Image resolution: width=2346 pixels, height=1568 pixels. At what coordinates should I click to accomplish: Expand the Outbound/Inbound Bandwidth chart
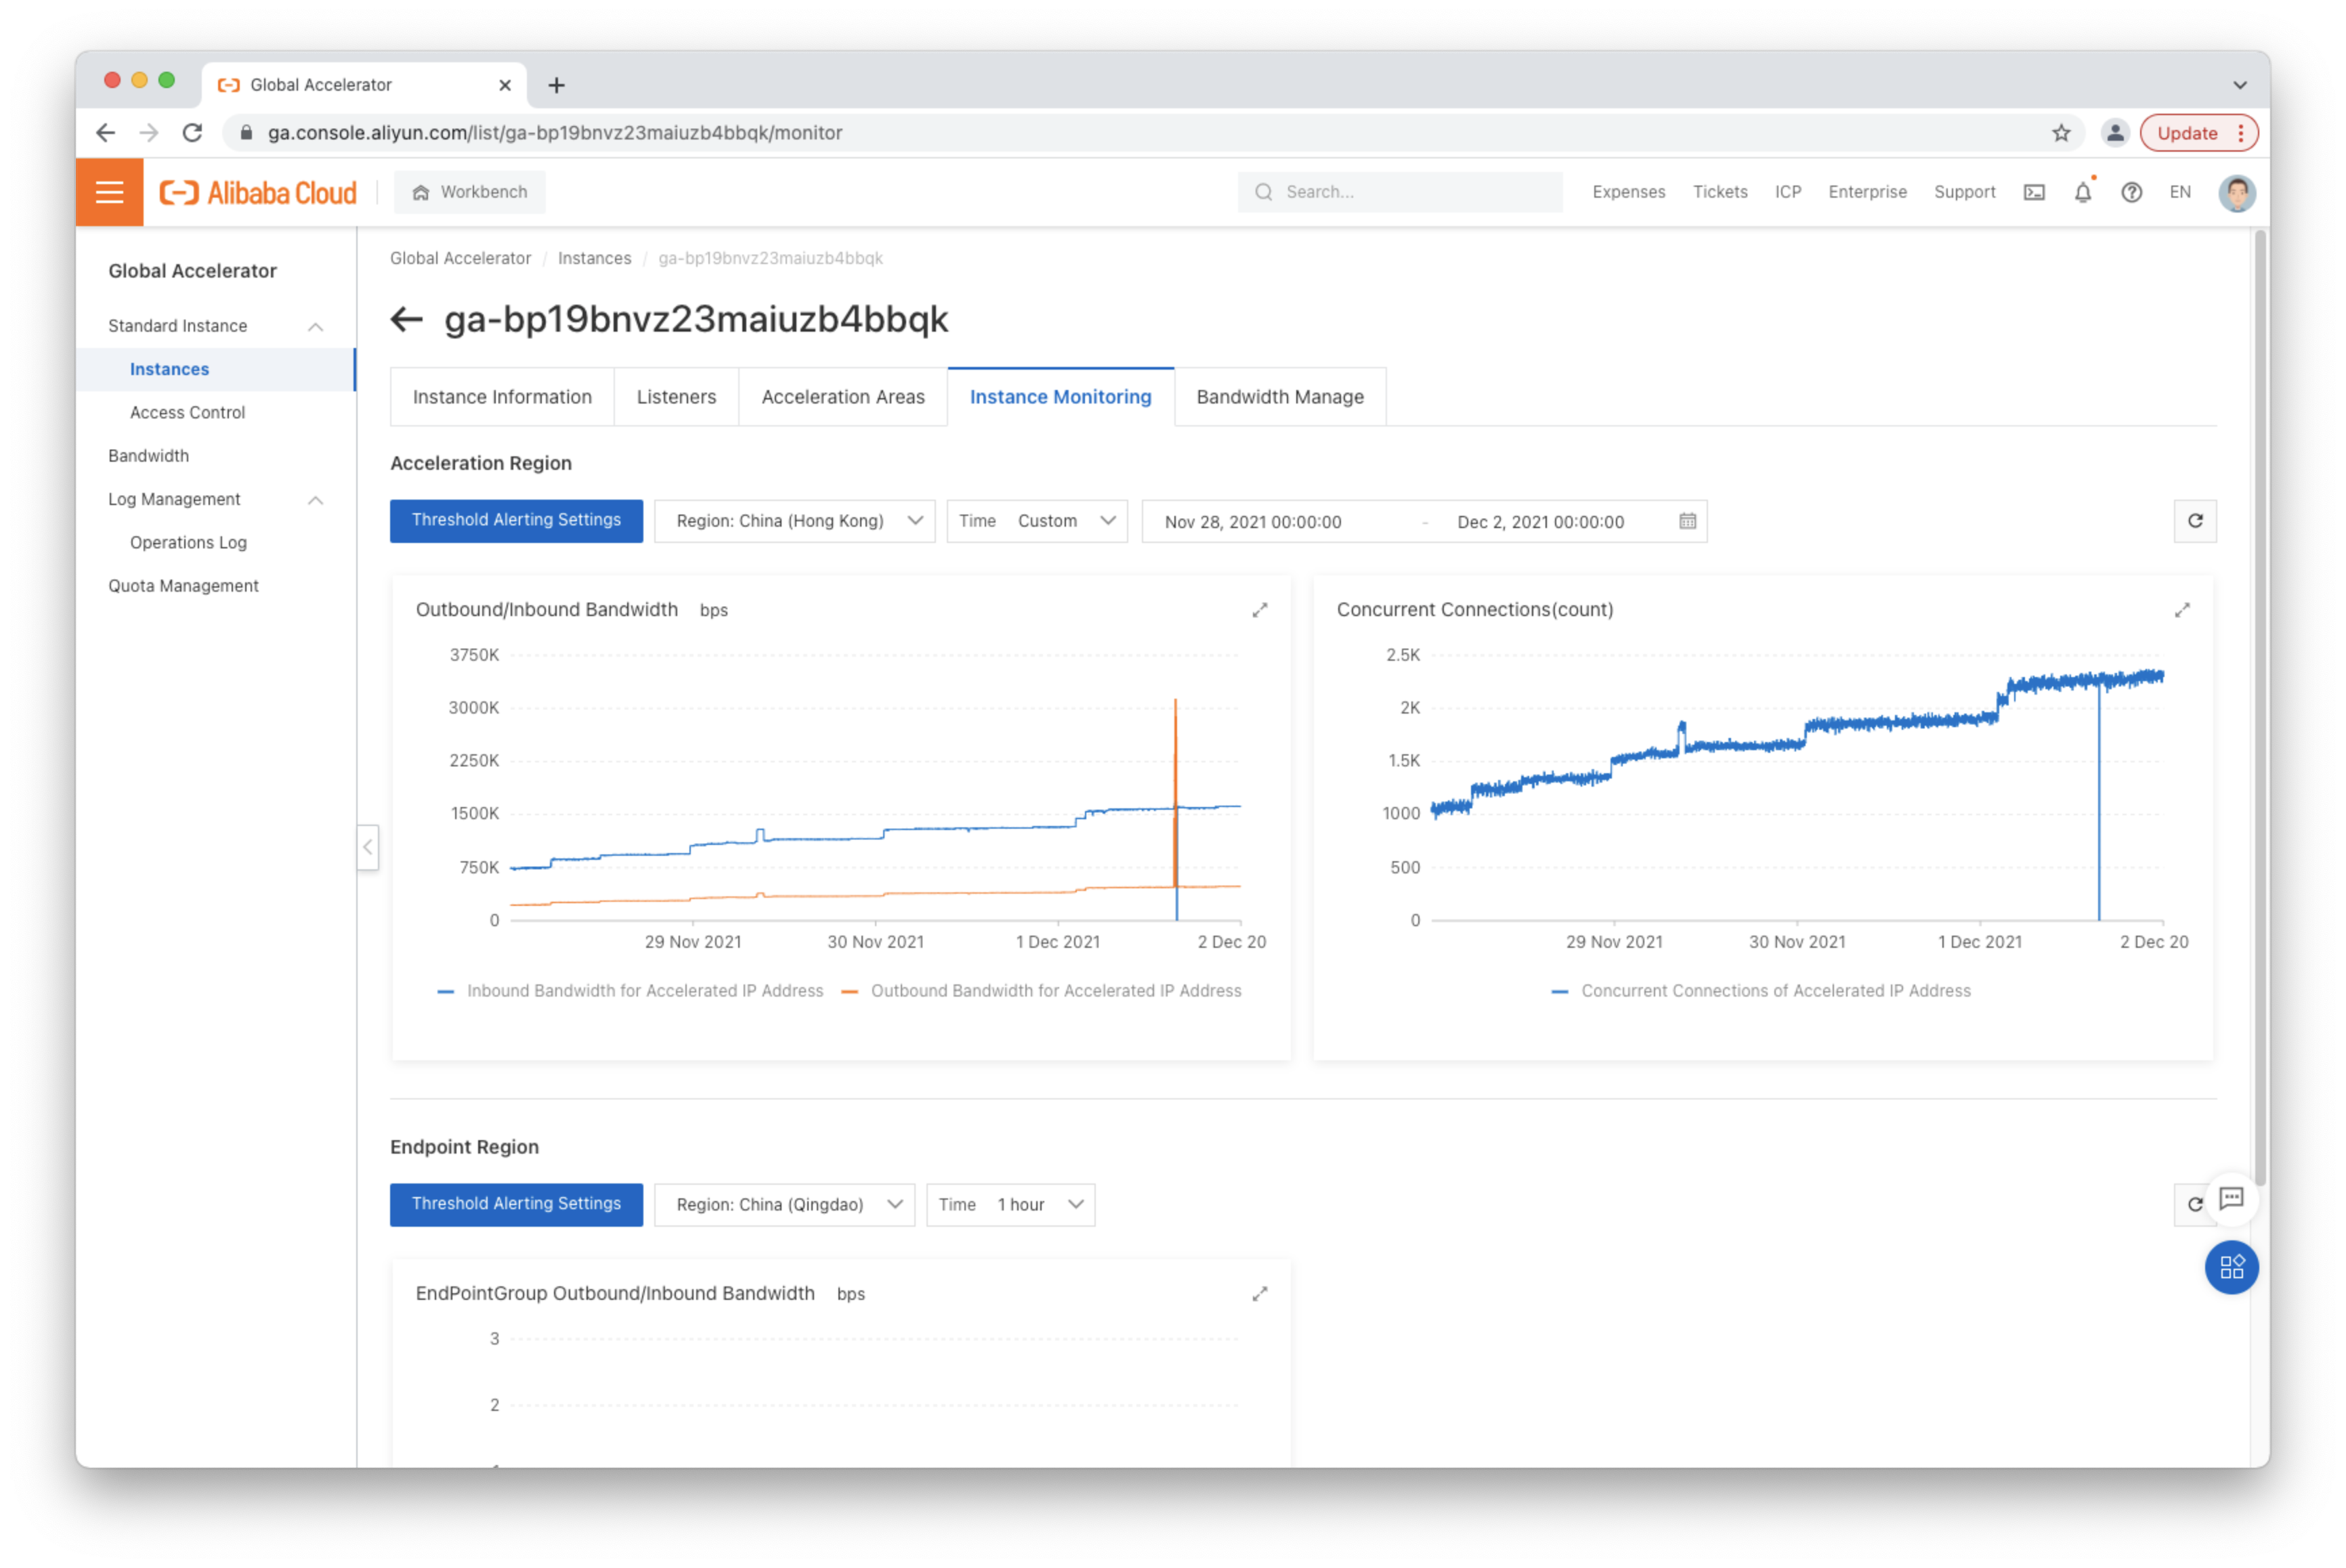(x=1260, y=610)
